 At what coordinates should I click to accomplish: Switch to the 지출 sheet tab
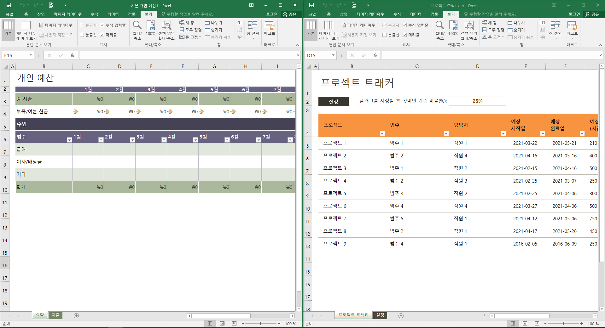[55, 315]
